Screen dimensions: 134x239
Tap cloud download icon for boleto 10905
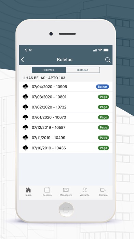(x=25, y=87)
